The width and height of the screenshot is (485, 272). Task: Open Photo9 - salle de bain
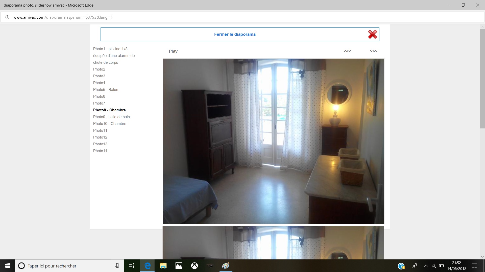pos(111,117)
